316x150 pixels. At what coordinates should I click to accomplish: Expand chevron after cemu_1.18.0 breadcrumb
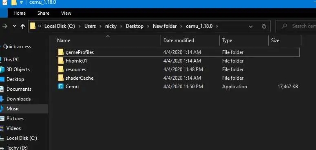point(217,26)
